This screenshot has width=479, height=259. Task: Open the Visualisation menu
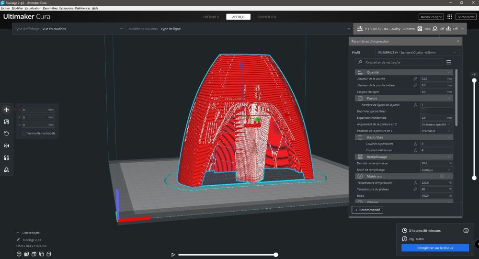pyautogui.click(x=33, y=8)
